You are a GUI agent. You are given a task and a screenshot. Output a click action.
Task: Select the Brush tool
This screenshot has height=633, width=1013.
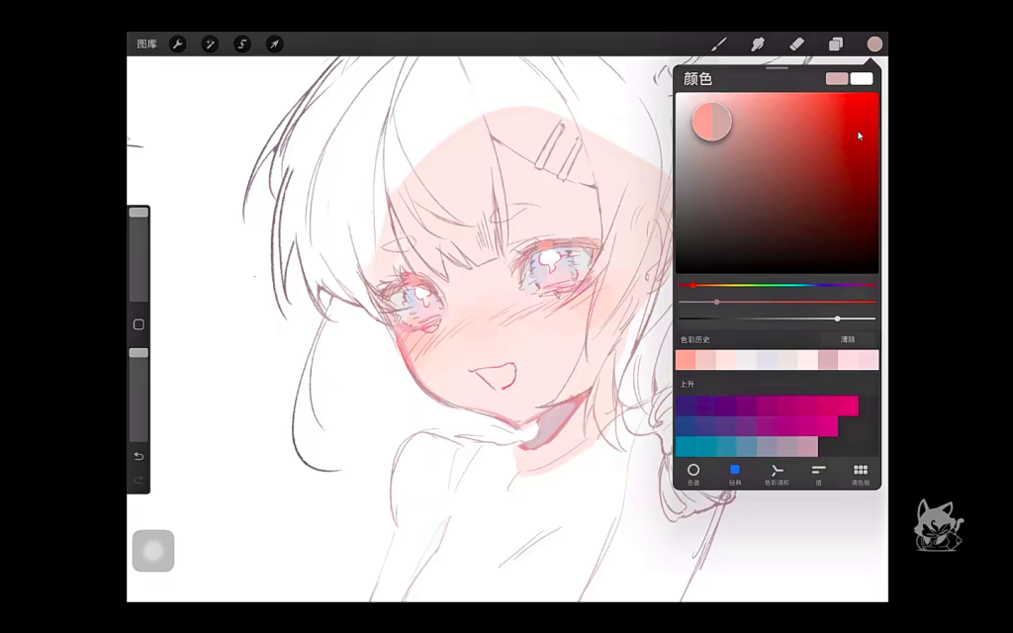[x=719, y=45]
